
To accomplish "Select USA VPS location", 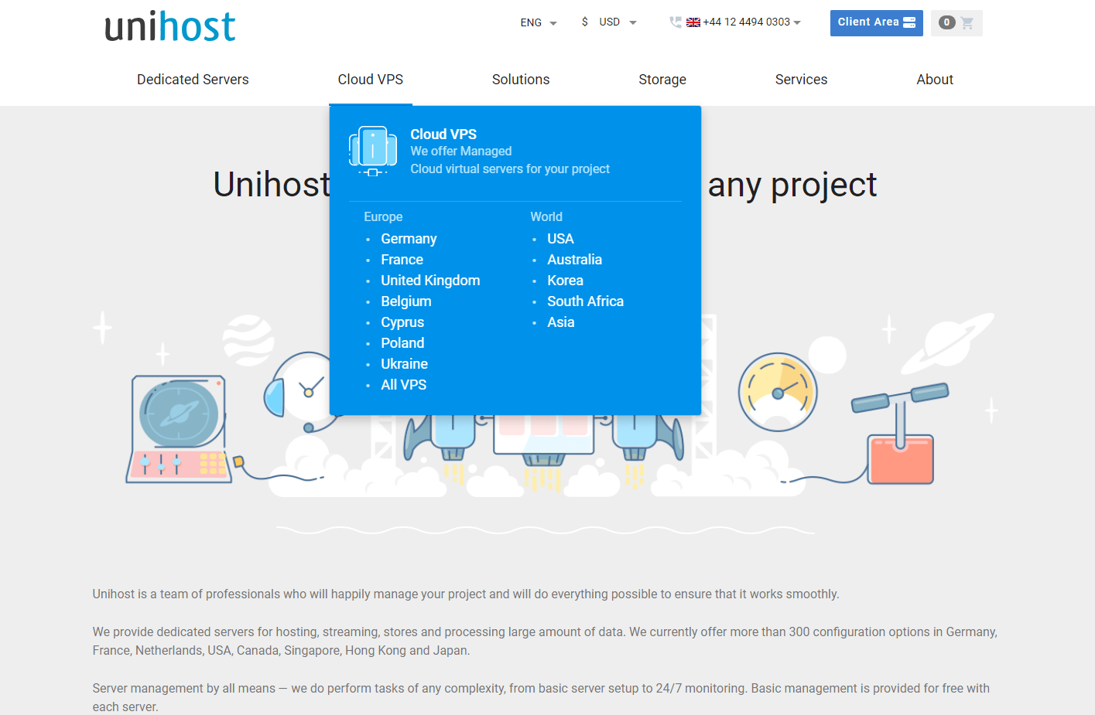I will [x=560, y=239].
